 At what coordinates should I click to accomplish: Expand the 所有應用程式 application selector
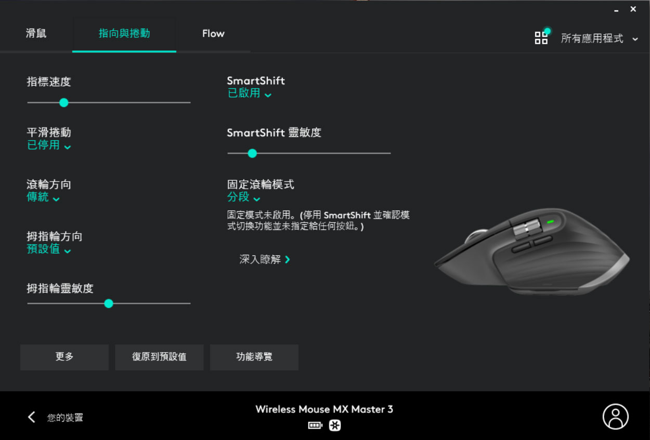(x=599, y=38)
